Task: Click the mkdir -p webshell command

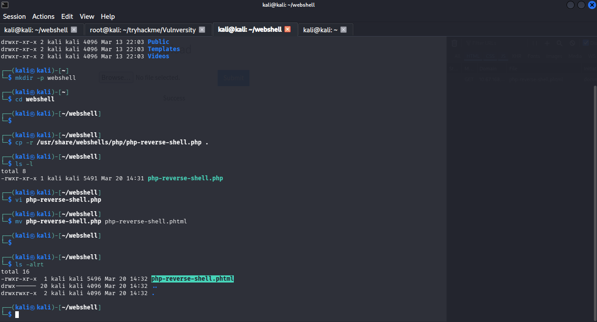Action: click(x=46, y=78)
